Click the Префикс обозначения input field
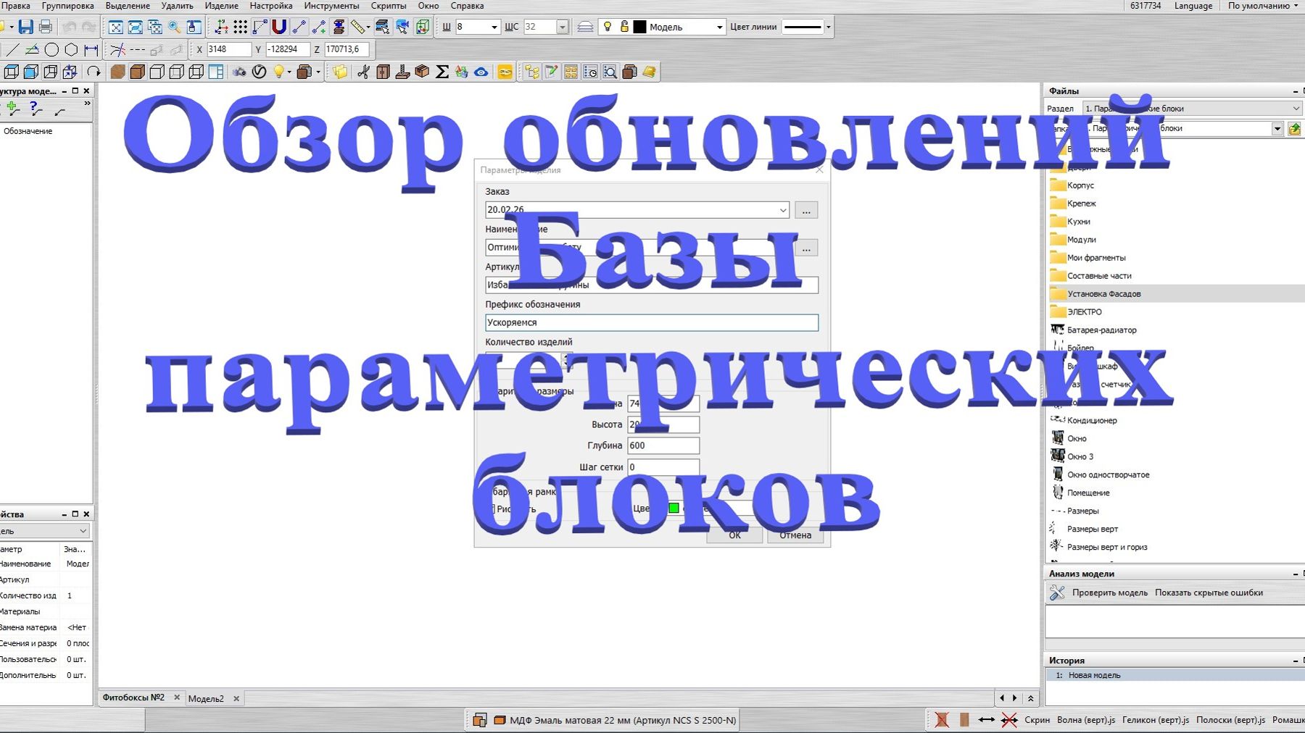 (x=652, y=322)
